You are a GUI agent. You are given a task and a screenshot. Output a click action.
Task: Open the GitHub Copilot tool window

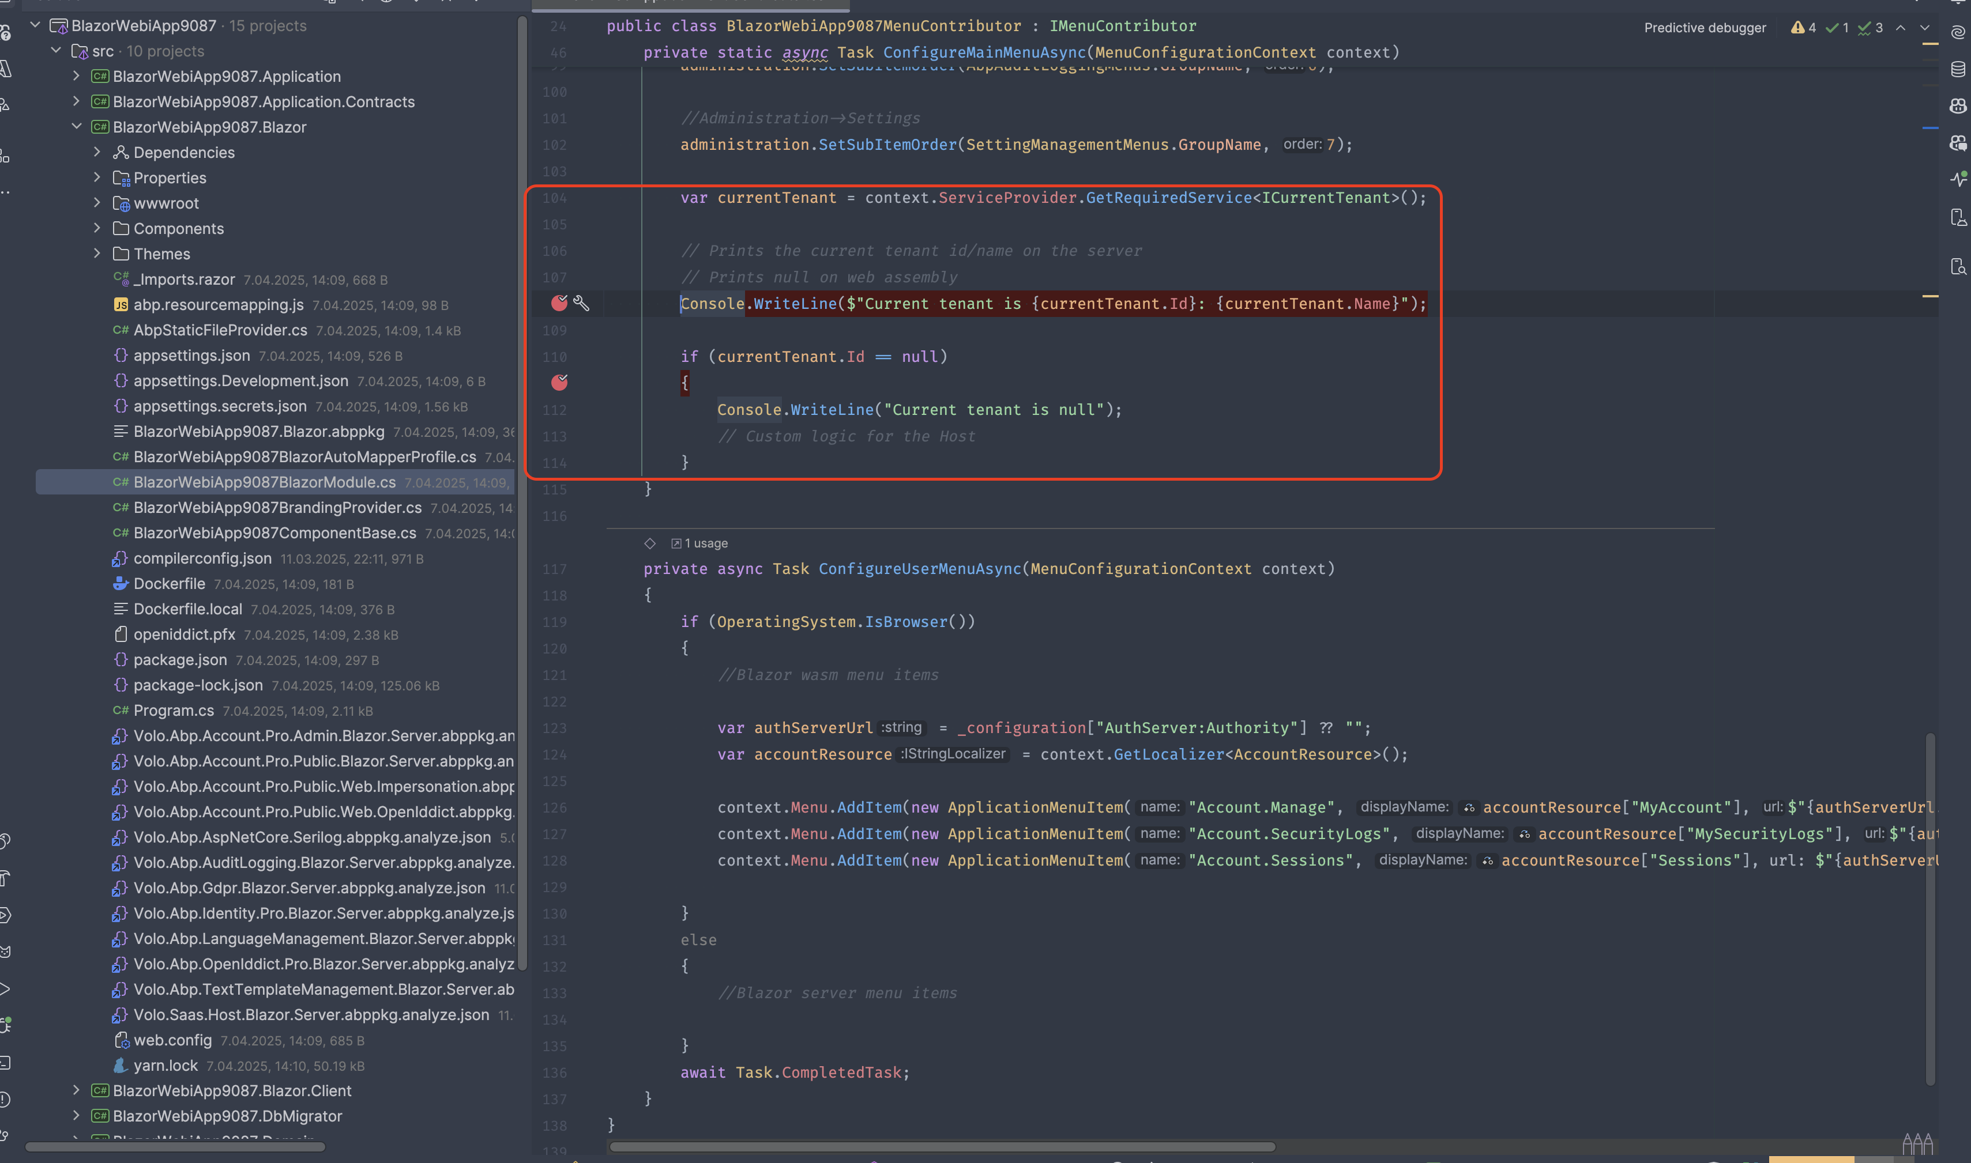(1958, 106)
